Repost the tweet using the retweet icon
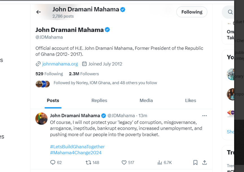Image resolution: width=244 pixels, height=172 pixels. [88, 162]
